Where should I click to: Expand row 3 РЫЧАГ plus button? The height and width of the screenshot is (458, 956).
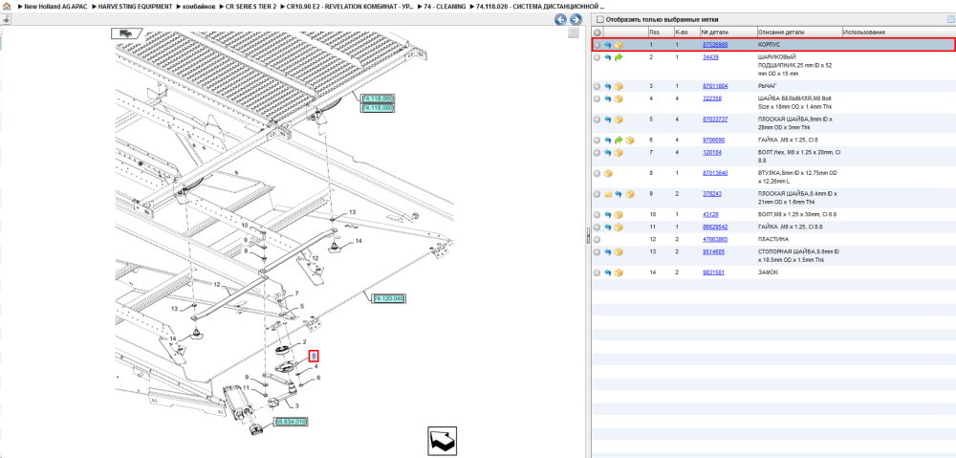click(x=597, y=87)
